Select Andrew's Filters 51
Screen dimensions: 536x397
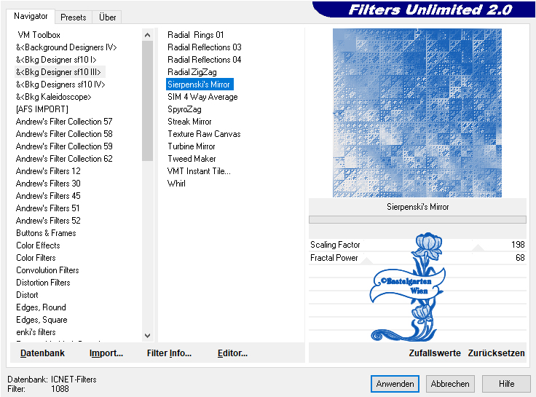coord(48,208)
